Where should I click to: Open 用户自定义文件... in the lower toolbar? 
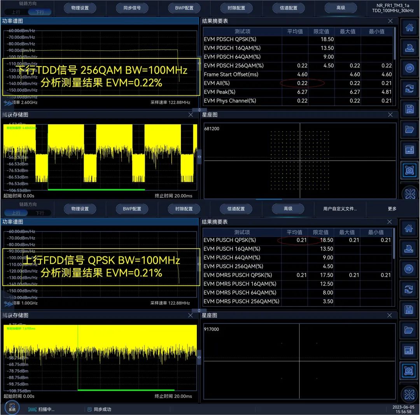coord(340,208)
